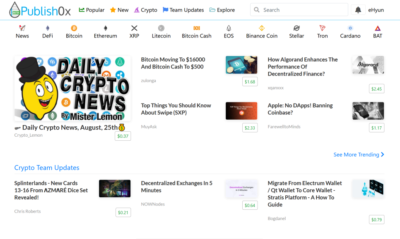Open Splinterlands New Cards article title
This screenshot has width=400, height=239.
[x=51, y=190]
